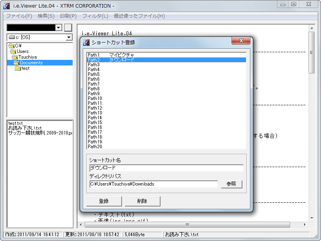Screen dimensions: 321x241
Task: Click the ディレクトリパス input field
Action: coord(154,184)
